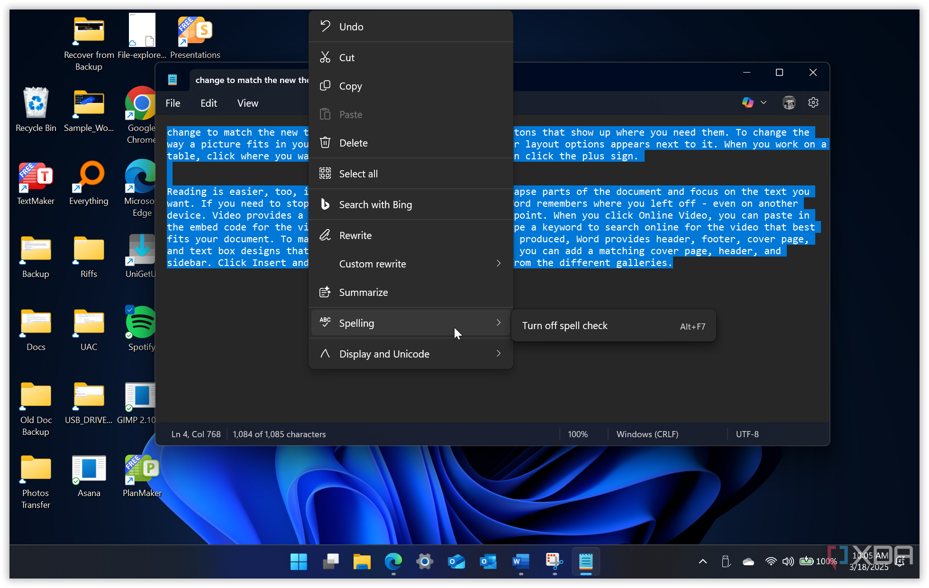Select the Asana desktop icon

coord(89,475)
